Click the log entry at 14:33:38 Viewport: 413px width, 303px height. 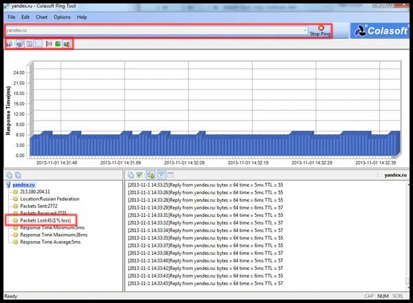(x=205, y=253)
